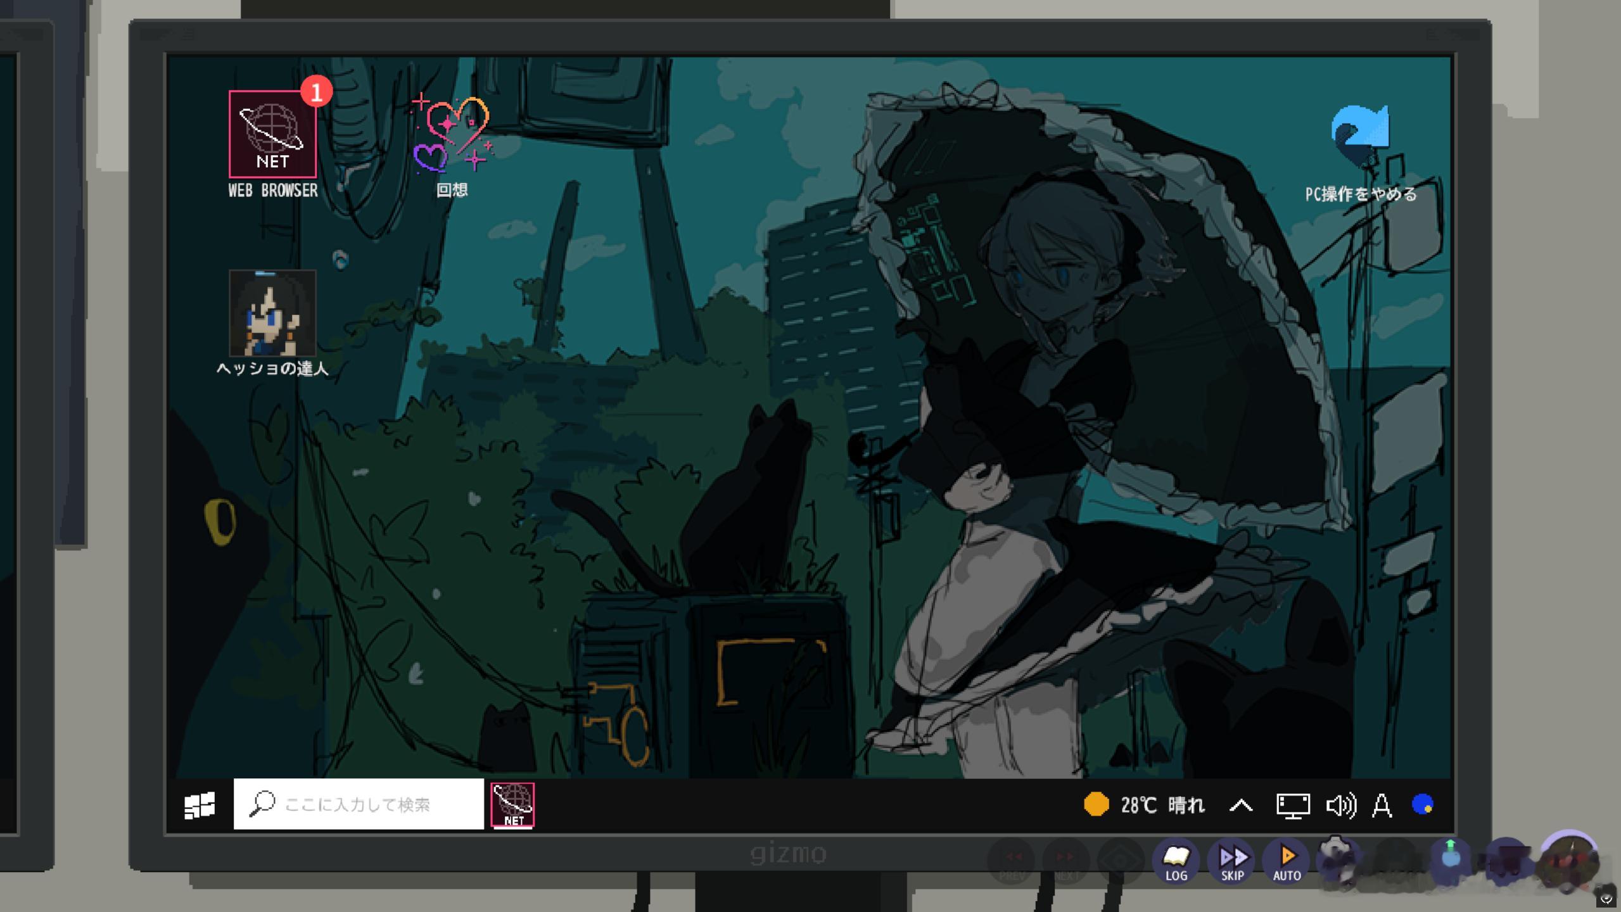Click the orange sun weather icon
This screenshot has width=1621, height=912.
point(1096,804)
